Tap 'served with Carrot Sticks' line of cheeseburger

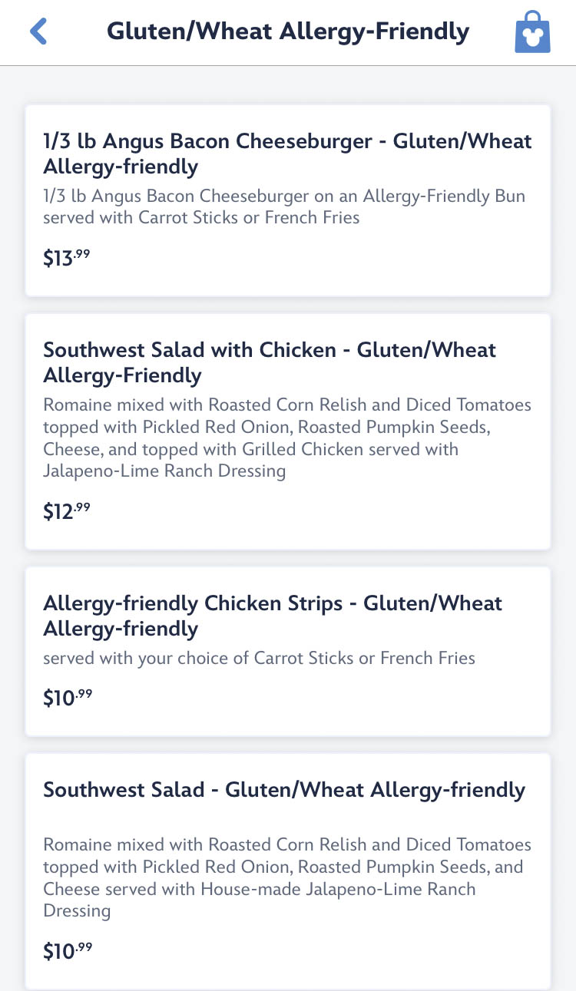click(201, 217)
